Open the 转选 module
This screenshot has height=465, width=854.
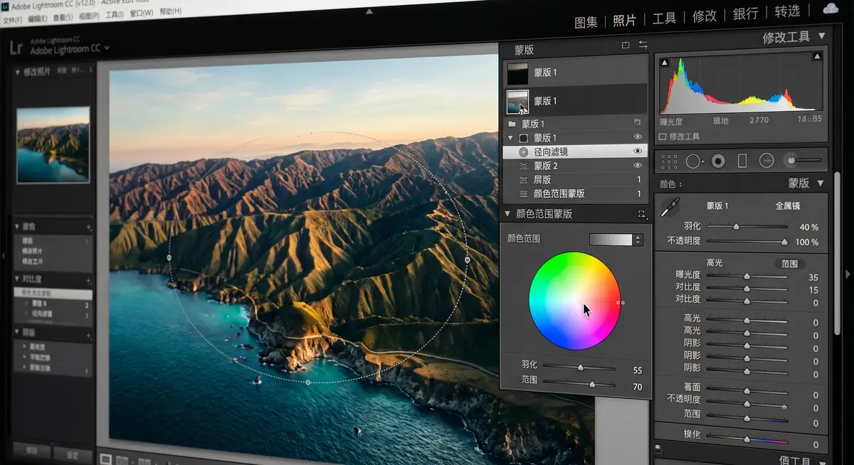[x=788, y=11]
